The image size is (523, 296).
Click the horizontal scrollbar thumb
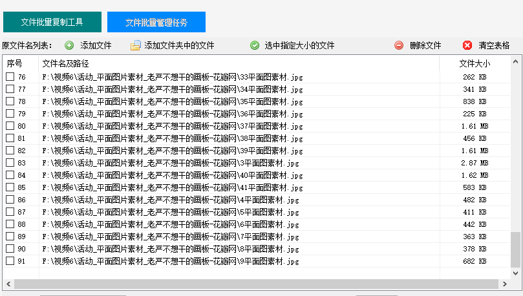[x=256, y=284]
